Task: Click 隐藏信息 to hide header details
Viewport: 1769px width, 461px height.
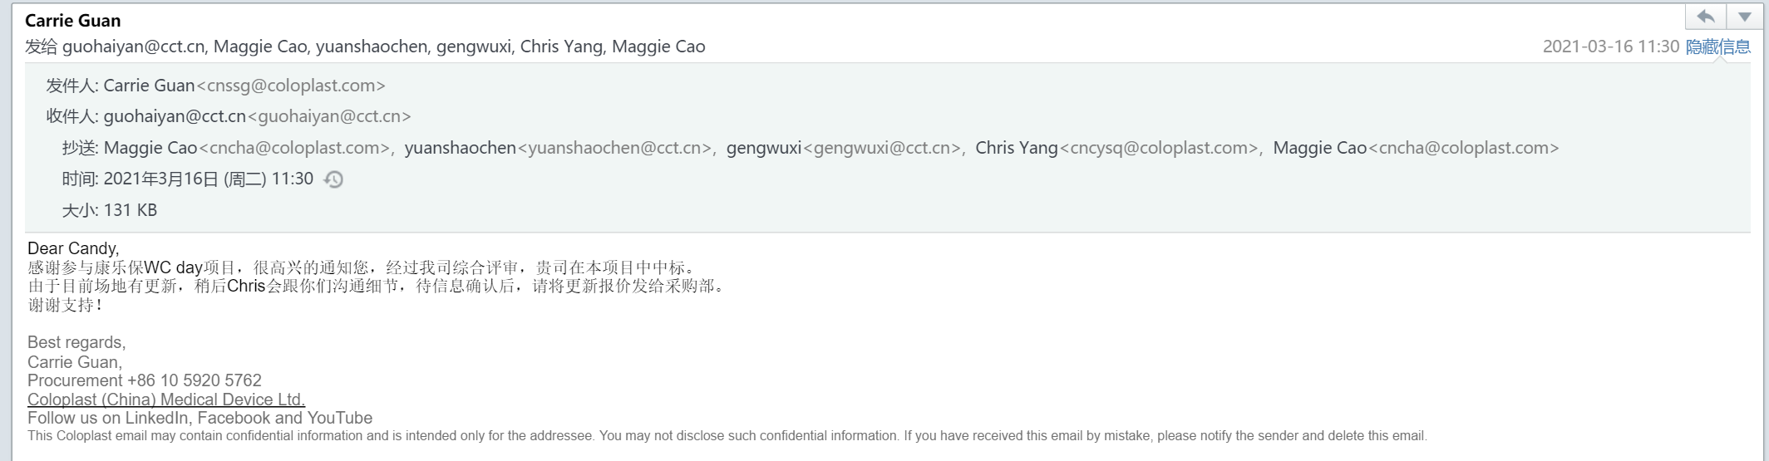Action: pyautogui.click(x=1717, y=47)
